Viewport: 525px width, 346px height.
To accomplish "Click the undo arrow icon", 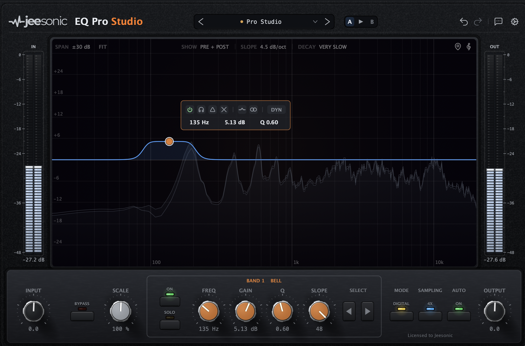I will [464, 22].
